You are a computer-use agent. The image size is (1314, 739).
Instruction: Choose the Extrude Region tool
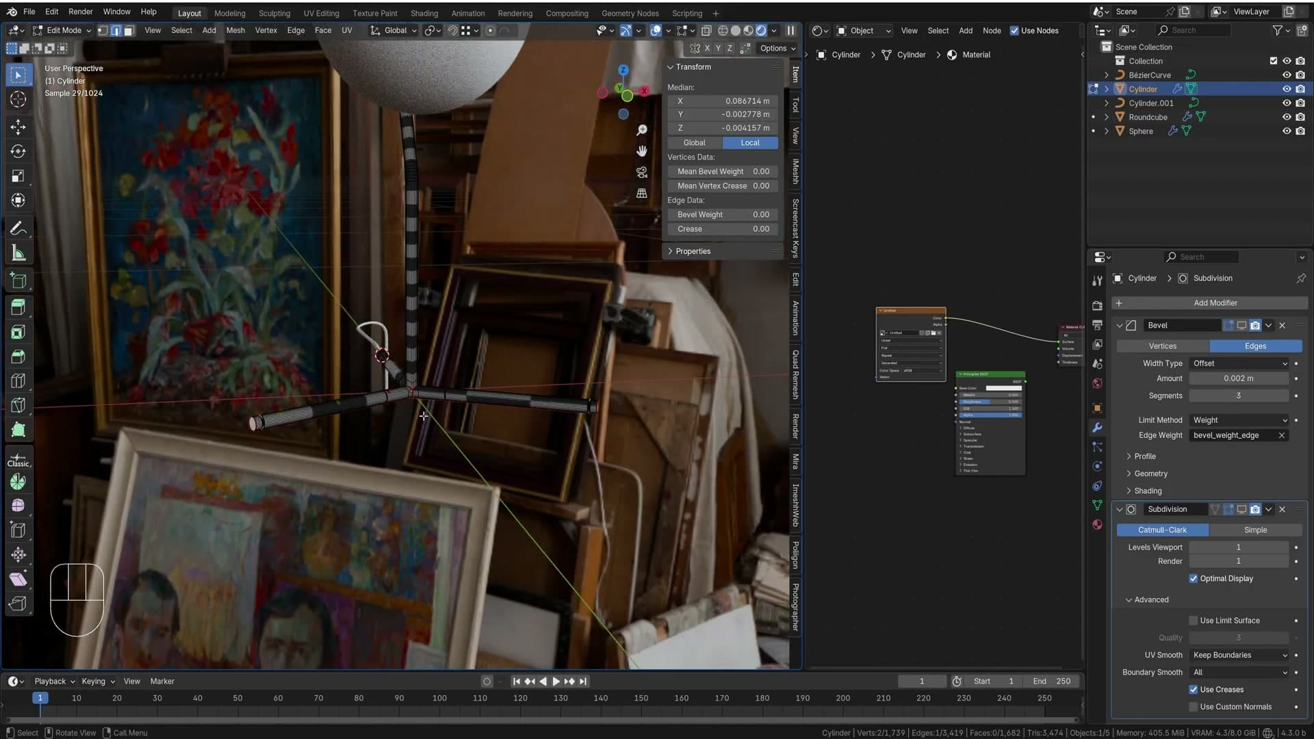pos(18,307)
